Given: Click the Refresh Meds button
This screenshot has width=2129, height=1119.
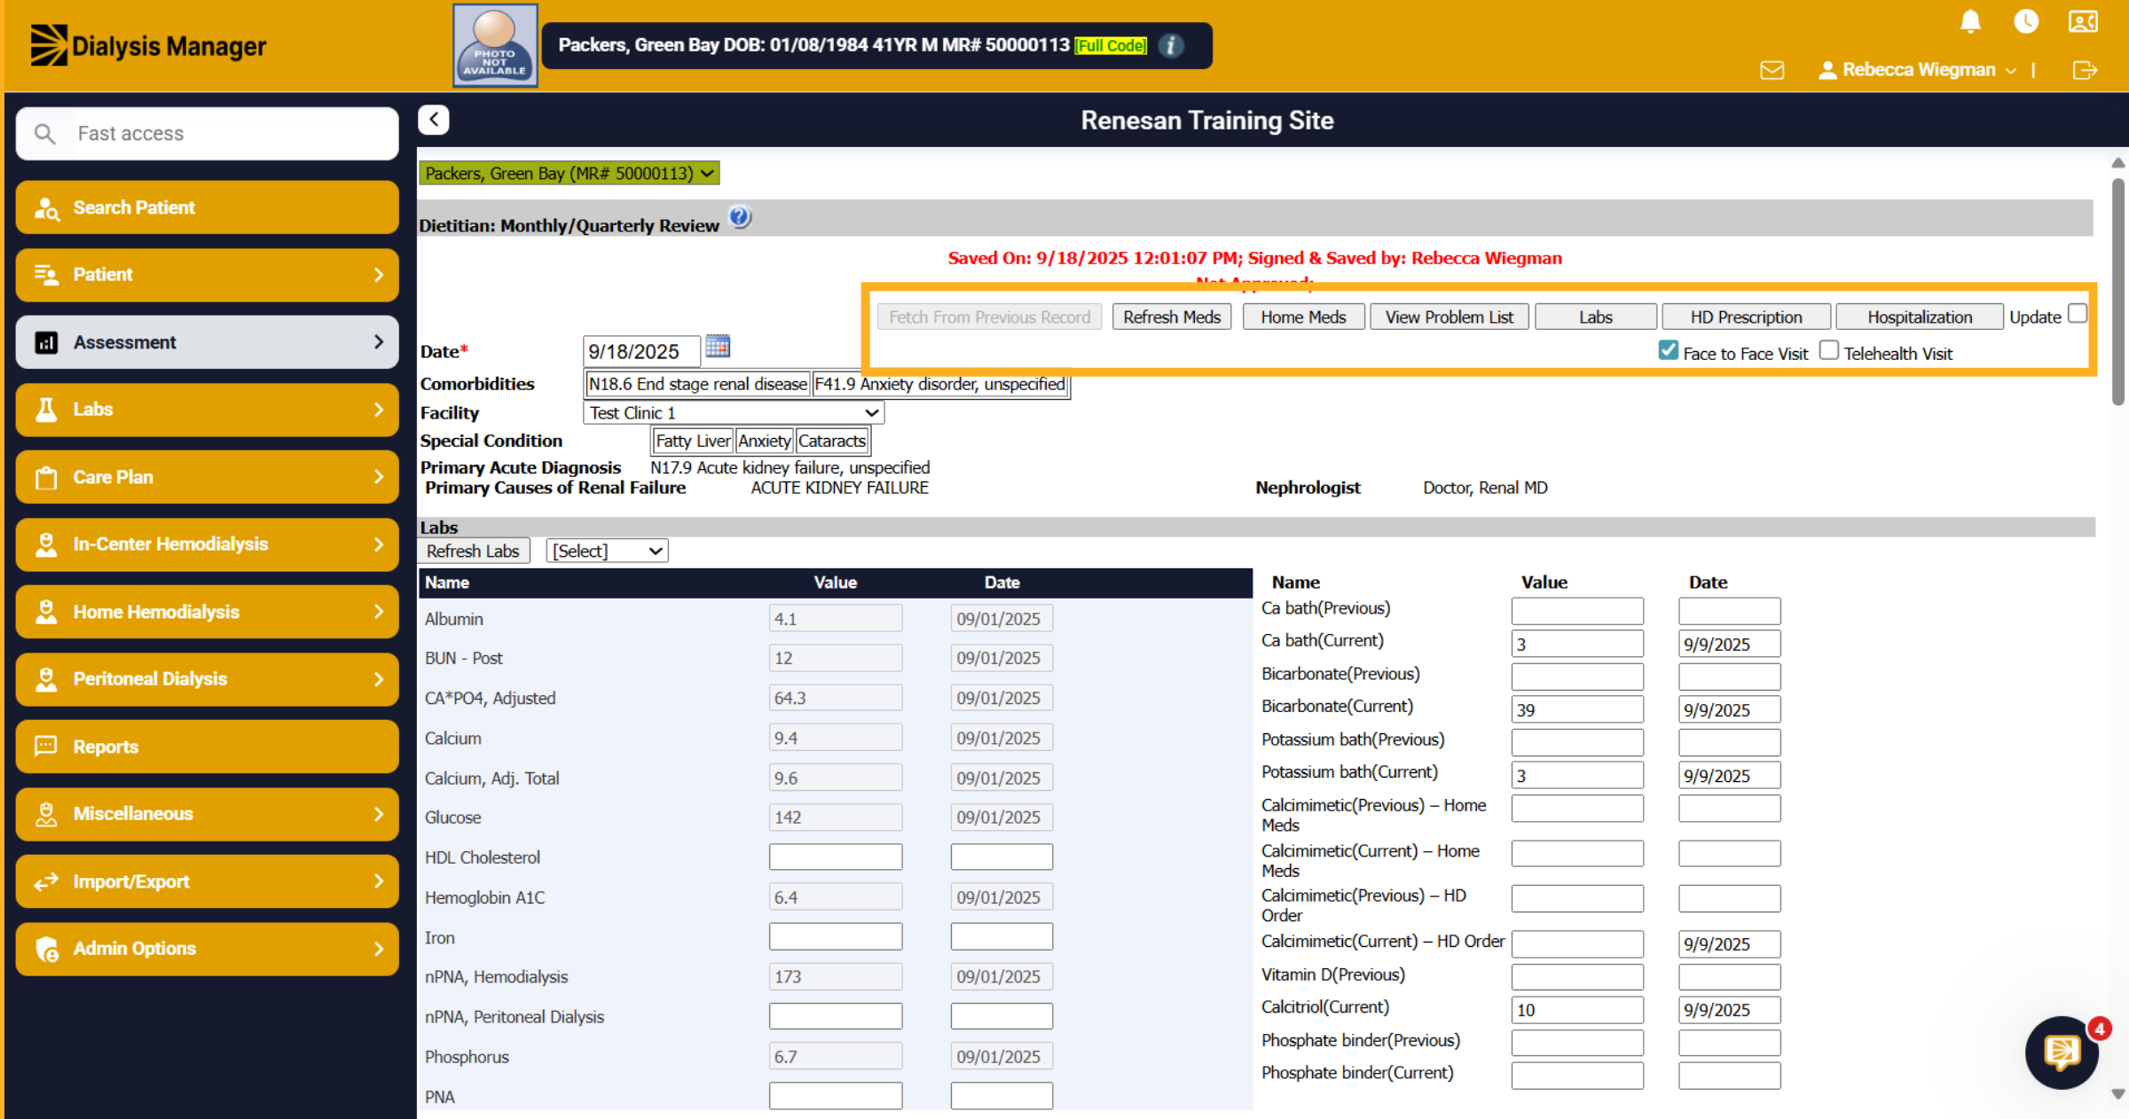Looking at the screenshot, I should (x=1172, y=317).
